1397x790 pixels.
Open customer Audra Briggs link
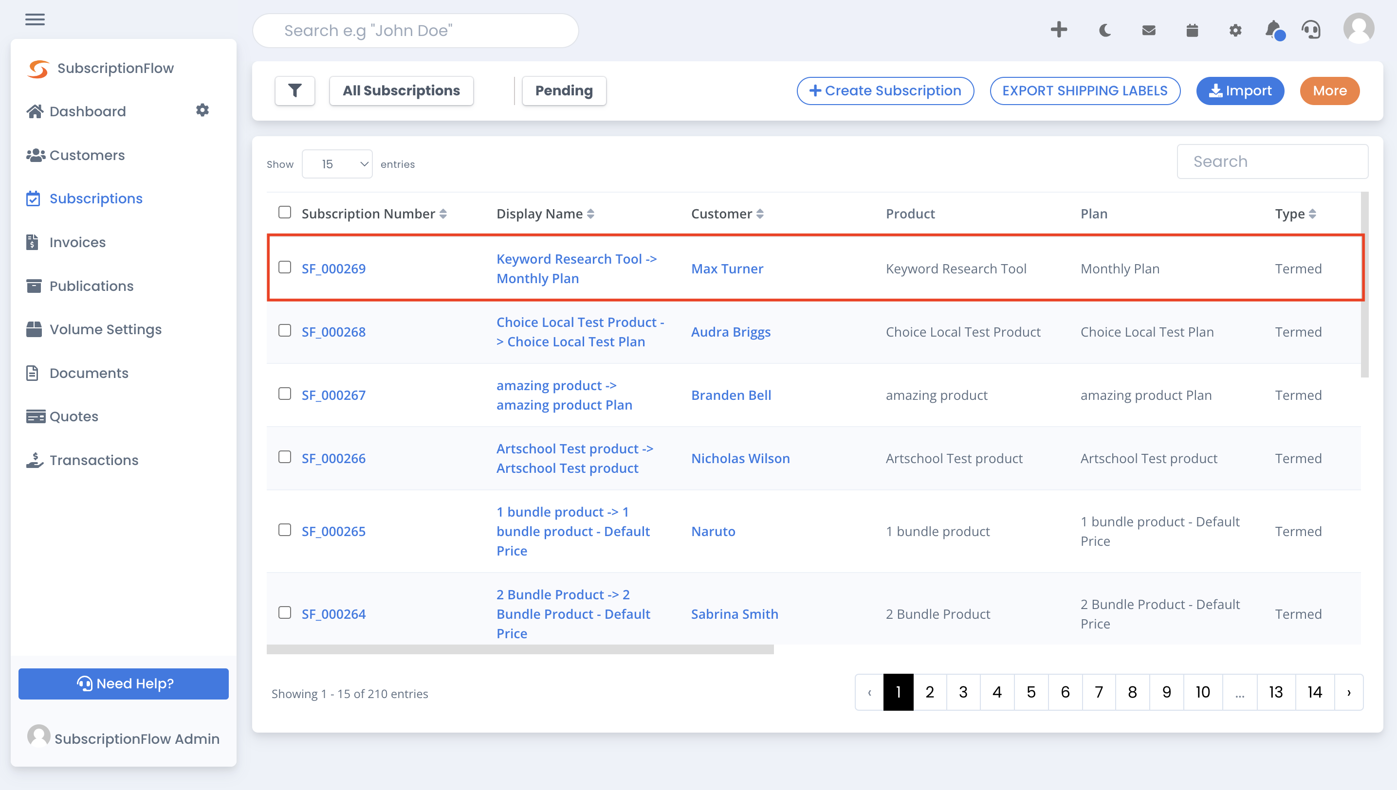click(731, 332)
